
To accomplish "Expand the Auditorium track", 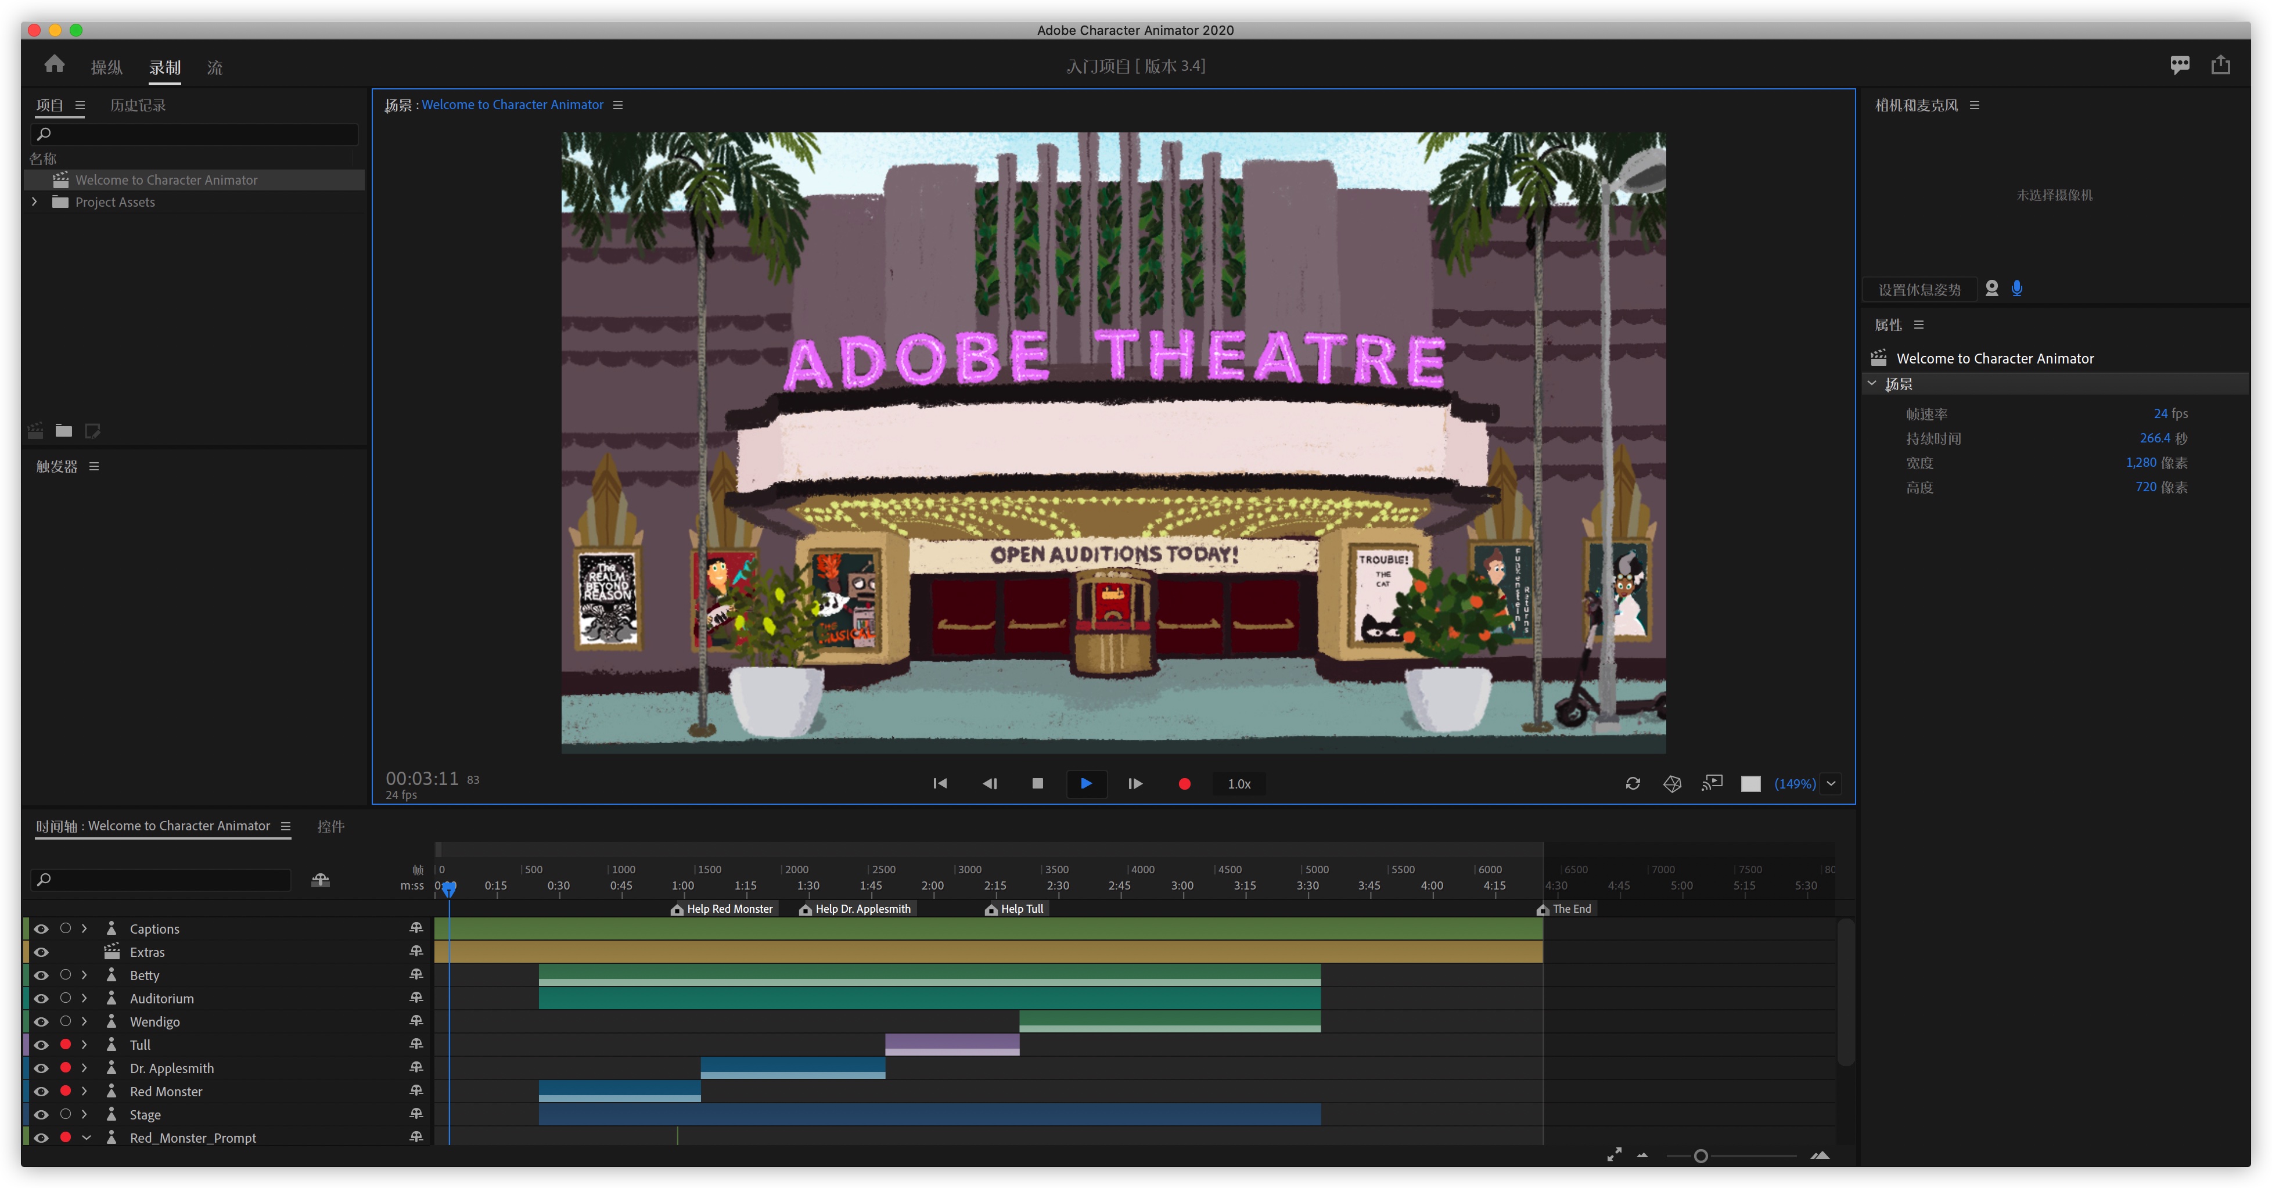I will point(85,998).
